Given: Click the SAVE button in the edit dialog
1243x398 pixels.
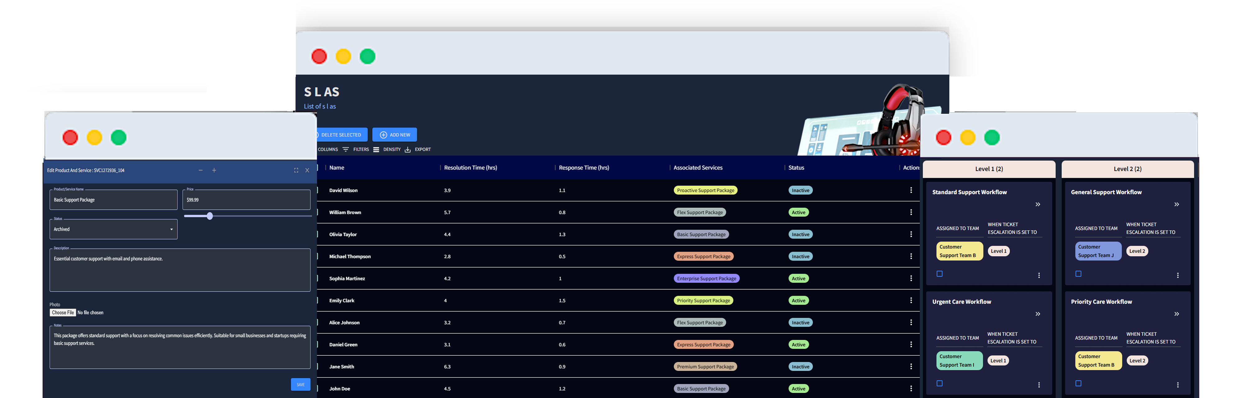Looking at the screenshot, I should click(x=300, y=385).
